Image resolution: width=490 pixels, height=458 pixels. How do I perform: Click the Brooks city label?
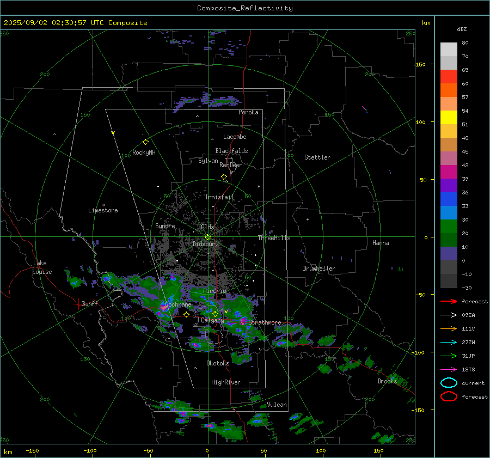click(x=387, y=381)
